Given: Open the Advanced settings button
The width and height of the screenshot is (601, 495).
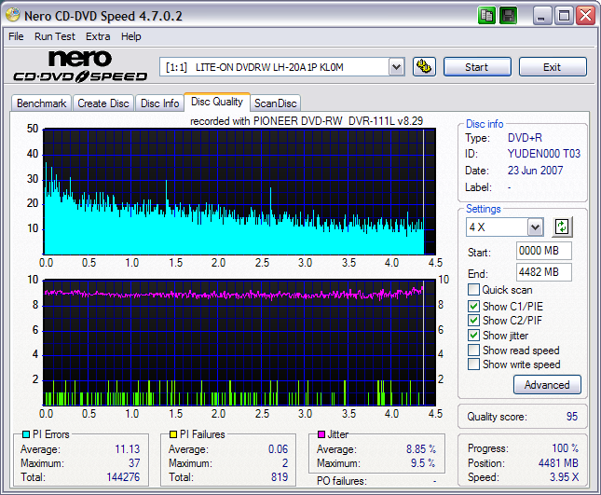Looking at the screenshot, I should 546,385.
